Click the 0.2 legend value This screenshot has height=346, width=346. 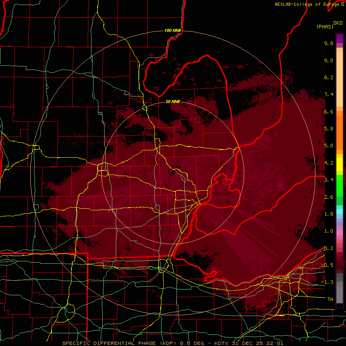pyautogui.click(x=329, y=248)
